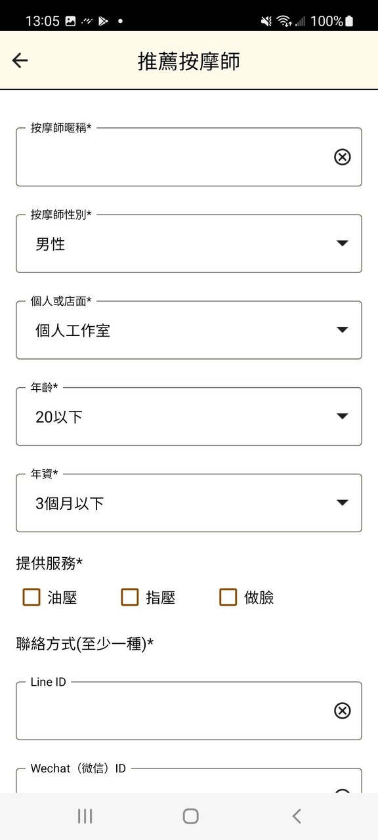The image size is (378, 840).
Task: Clear the 按摩師暱稱 field using its circle-X icon
Action: click(342, 157)
